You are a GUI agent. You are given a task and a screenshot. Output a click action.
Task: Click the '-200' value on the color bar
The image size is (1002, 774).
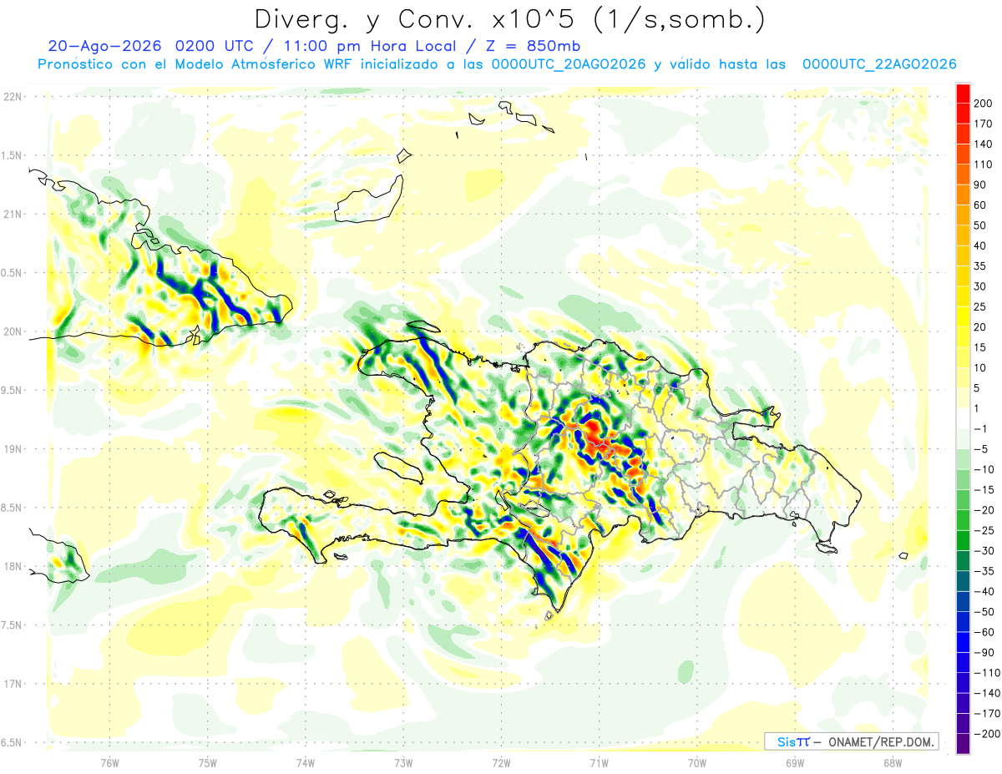987,734
